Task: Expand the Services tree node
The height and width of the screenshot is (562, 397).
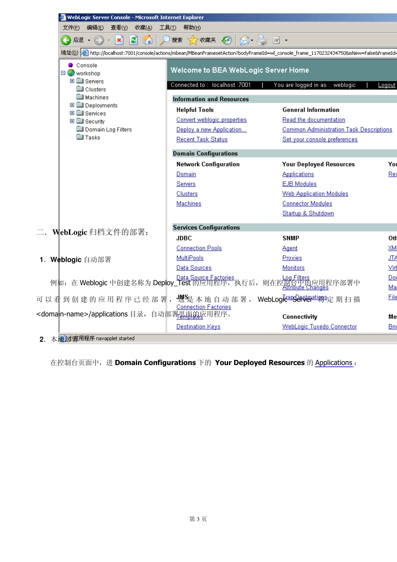Action: click(72, 113)
